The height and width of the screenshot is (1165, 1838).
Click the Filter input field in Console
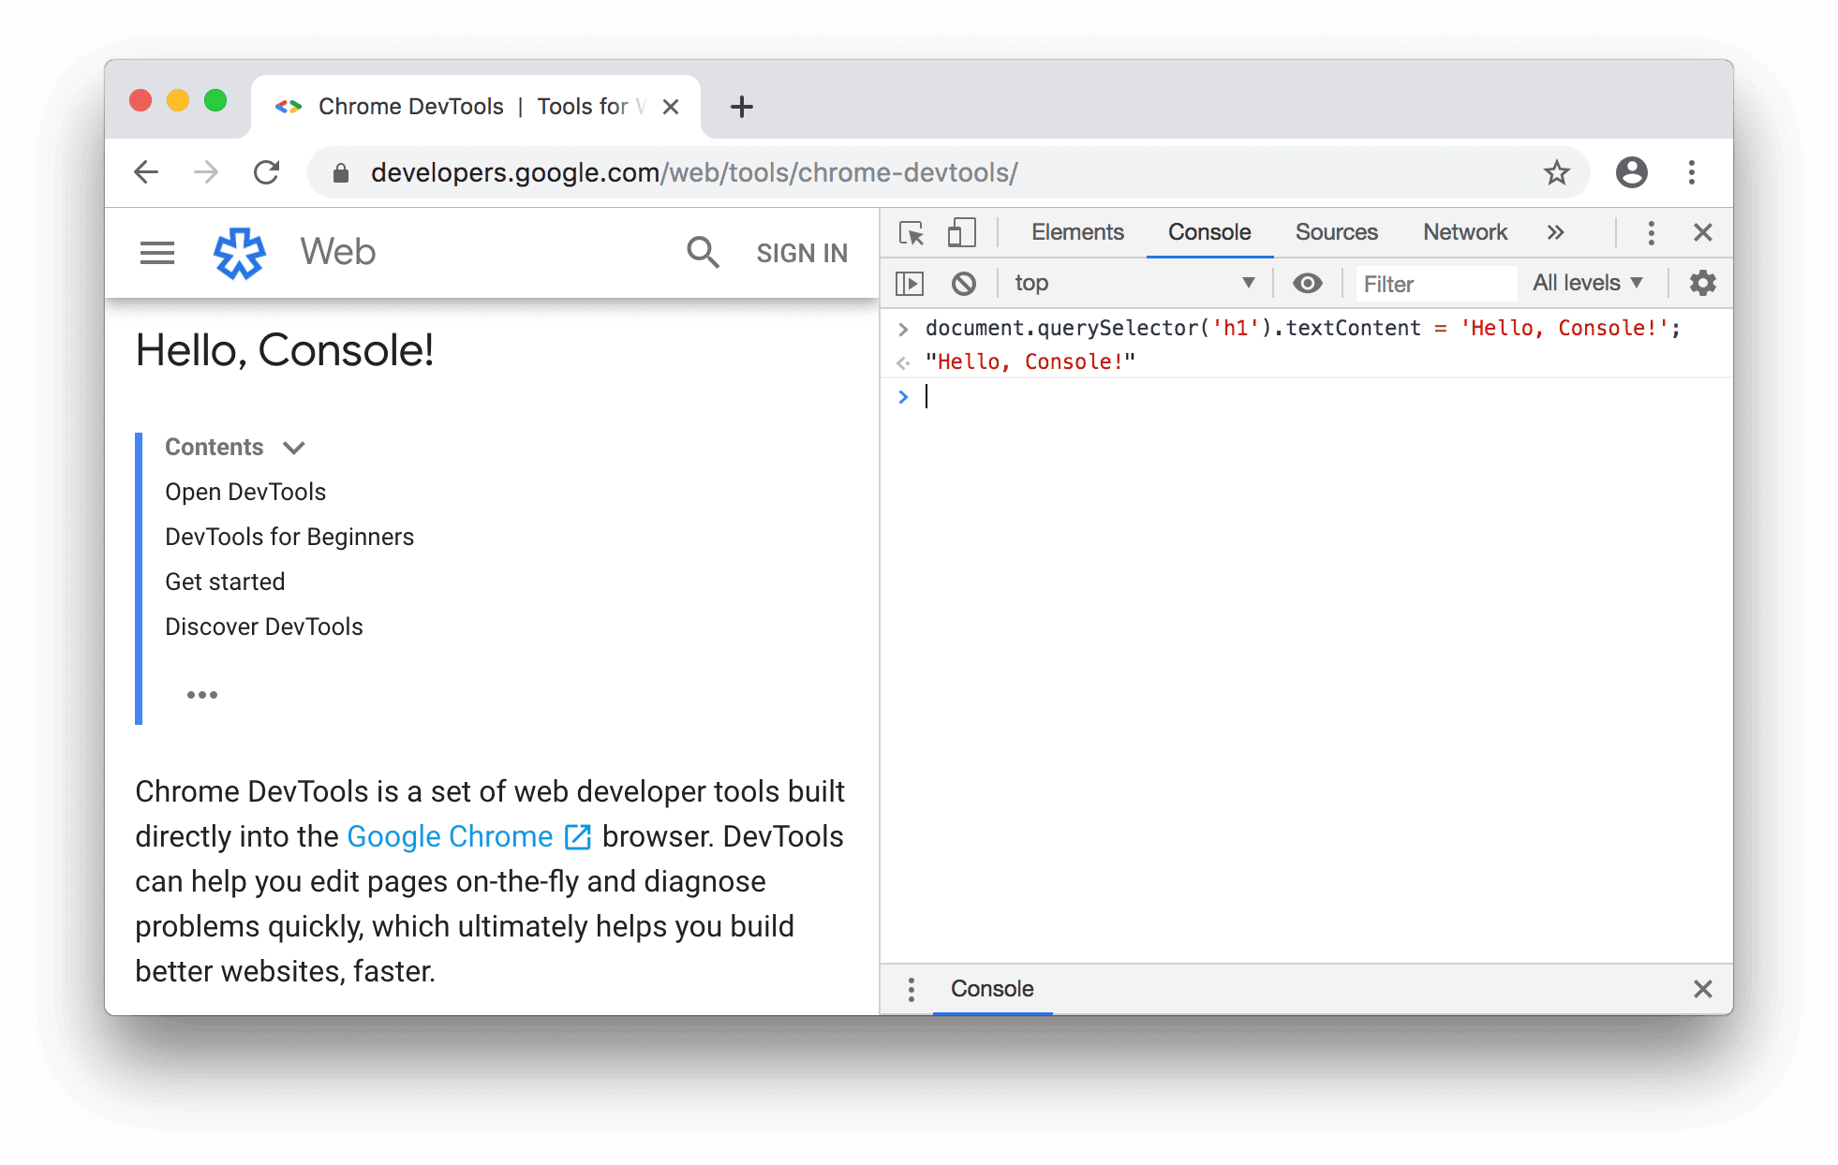pos(1427,281)
